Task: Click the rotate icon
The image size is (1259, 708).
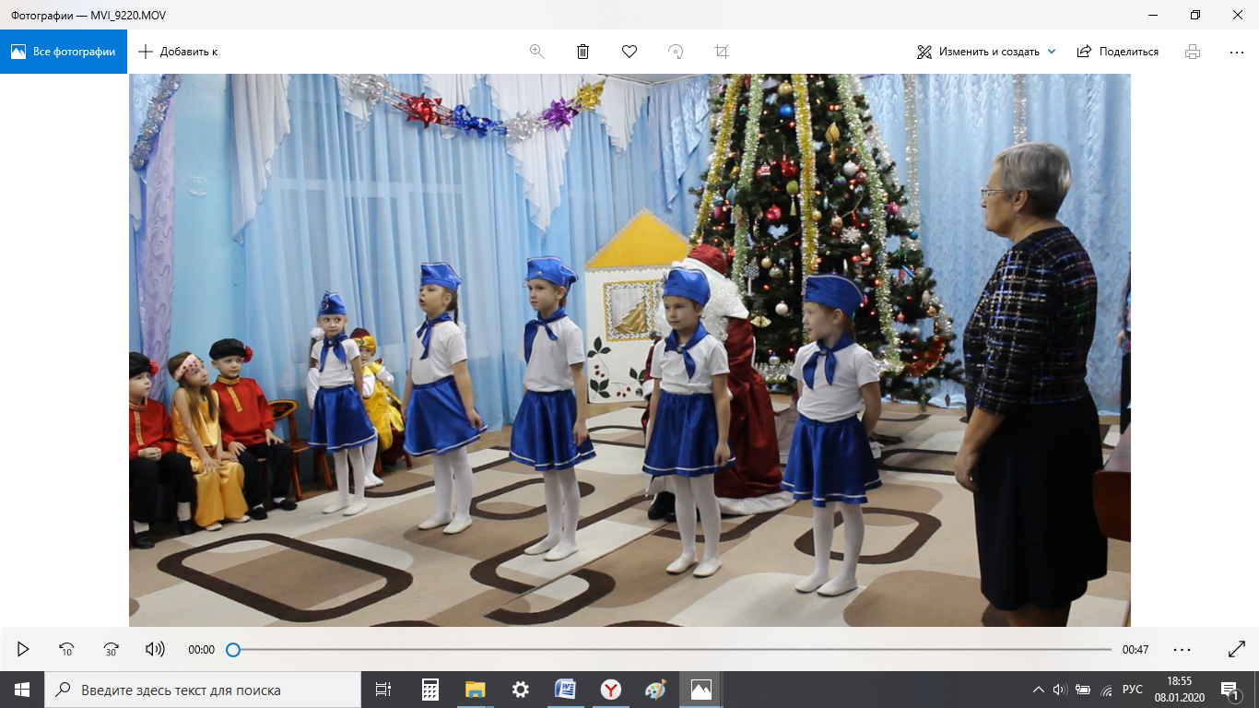Action: 676,52
